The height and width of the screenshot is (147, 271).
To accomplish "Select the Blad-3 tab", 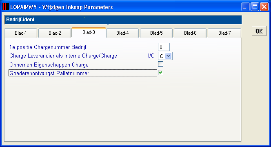I will 89,32.
